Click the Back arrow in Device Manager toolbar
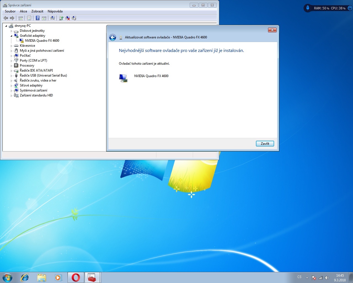353x283 pixels. point(6,18)
